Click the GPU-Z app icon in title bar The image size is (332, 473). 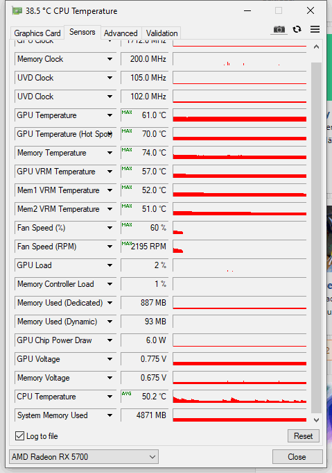click(17, 11)
